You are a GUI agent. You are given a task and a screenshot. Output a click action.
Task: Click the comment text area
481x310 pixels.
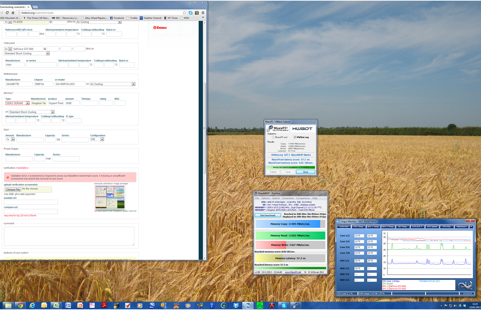tap(69, 236)
